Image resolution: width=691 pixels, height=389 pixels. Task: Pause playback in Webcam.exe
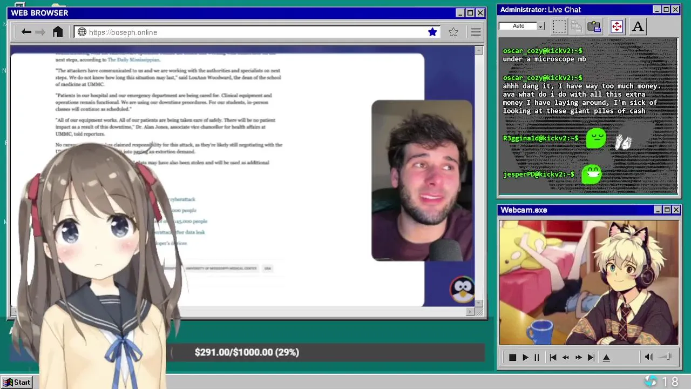[537, 358]
